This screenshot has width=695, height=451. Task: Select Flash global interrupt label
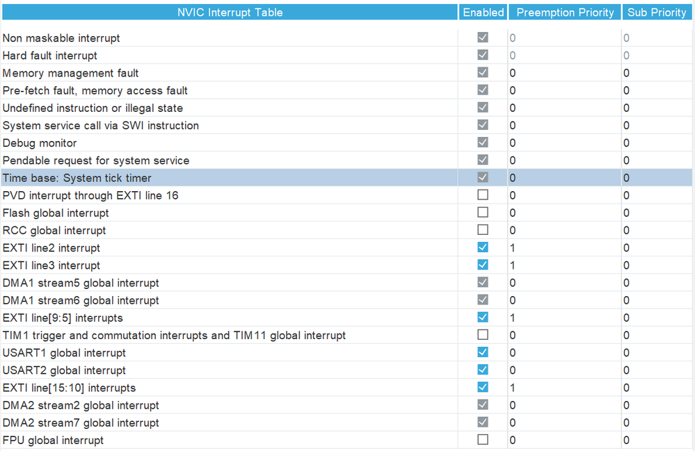(x=56, y=213)
